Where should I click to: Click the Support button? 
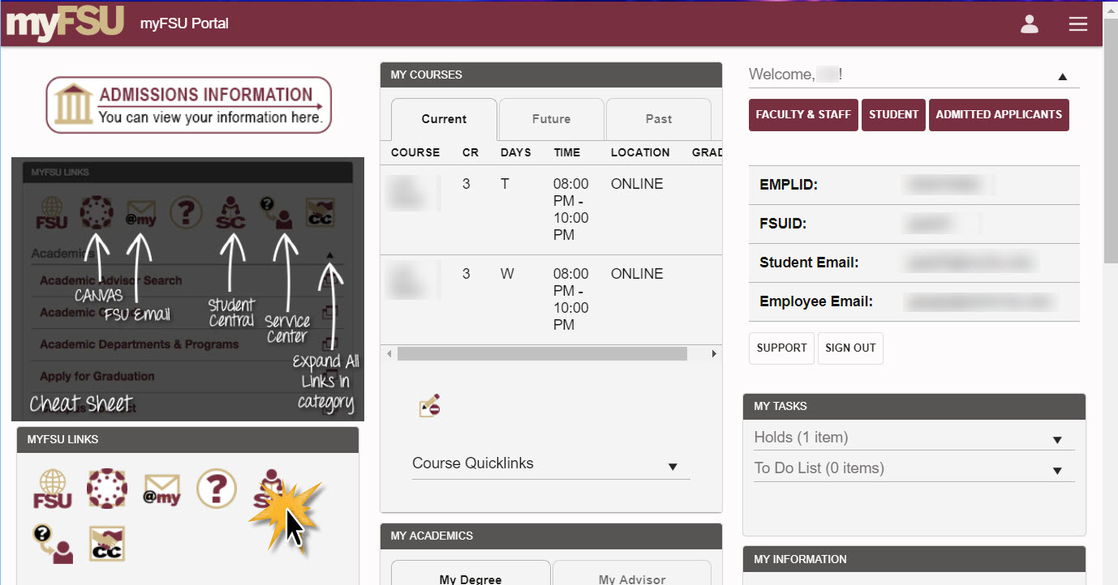click(x=781, y=348)
